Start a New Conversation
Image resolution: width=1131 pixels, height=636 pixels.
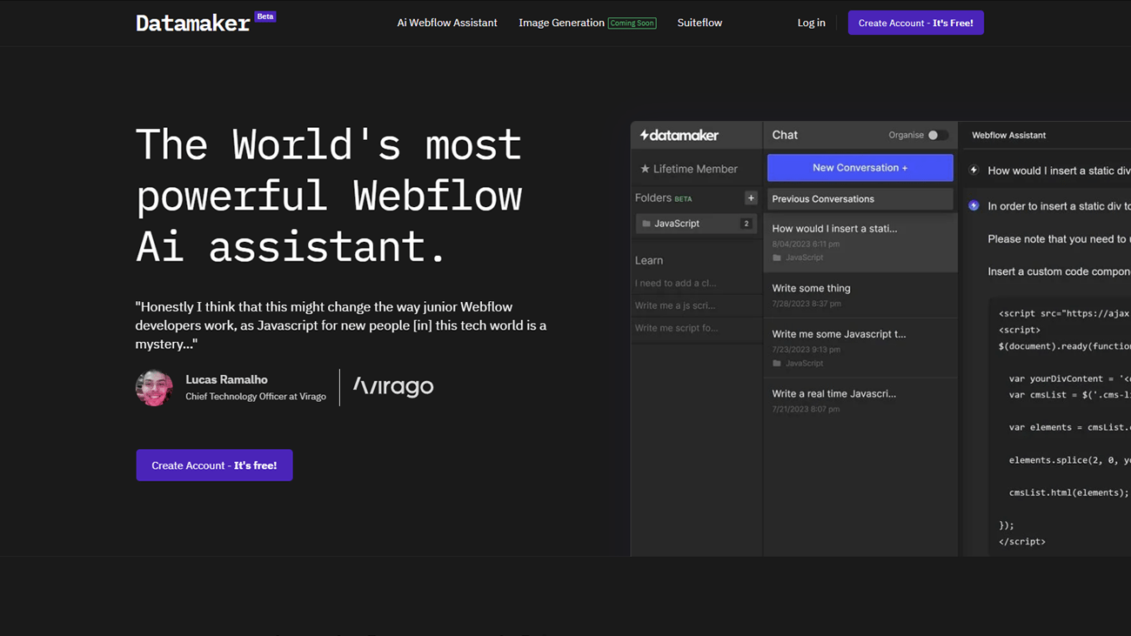pyautogui.click(x=860, y=168)
